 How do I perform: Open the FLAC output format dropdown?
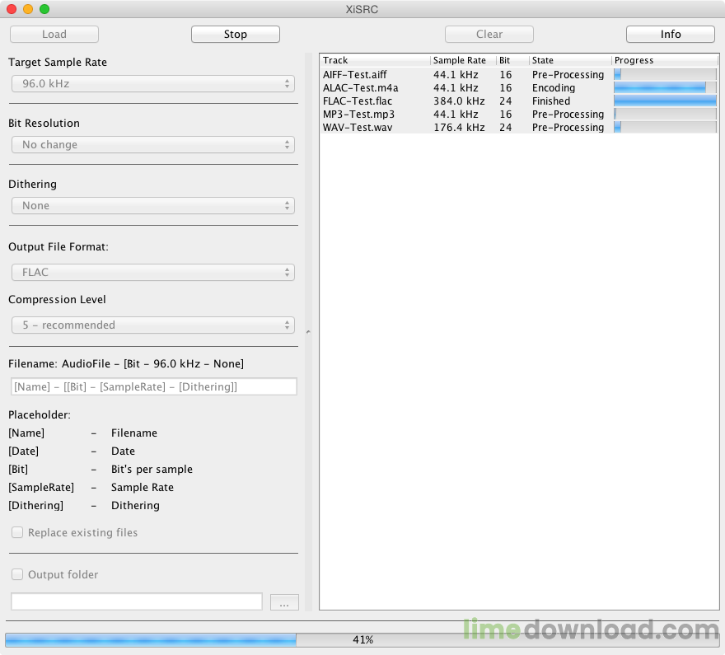(x=153, y=272)
